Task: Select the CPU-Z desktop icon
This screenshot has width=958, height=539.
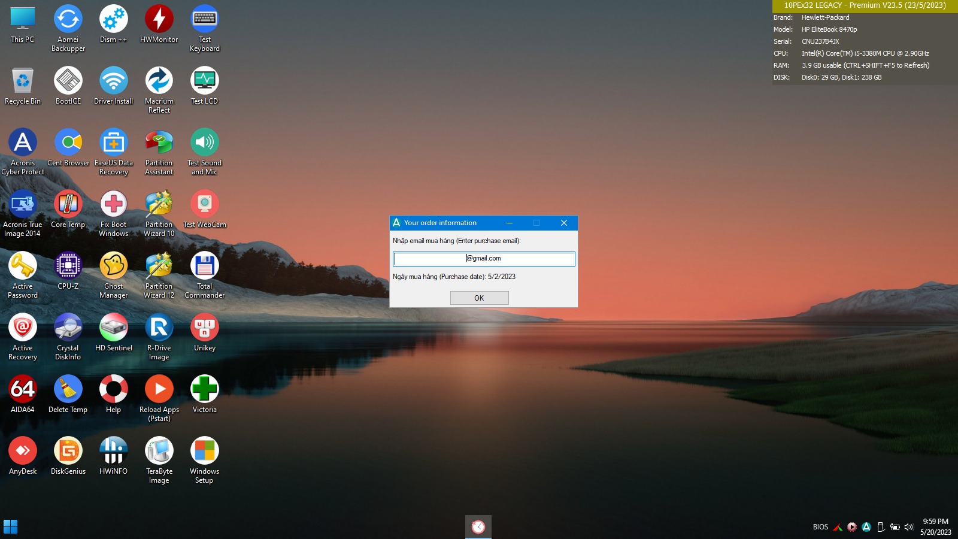Action: pyautogui.click(x=68, y=267)
